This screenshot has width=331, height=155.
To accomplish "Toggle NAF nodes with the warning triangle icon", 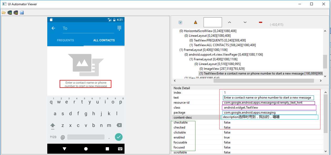I will click(x=195, y=22).
